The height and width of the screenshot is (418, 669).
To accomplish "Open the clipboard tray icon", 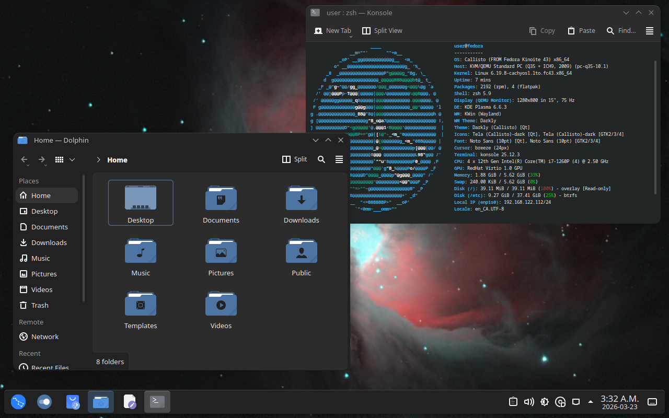I will click(x=513, y=402).
